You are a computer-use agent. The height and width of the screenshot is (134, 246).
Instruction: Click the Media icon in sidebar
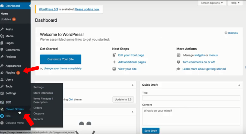pyautogui.click(x=2, y=36)
